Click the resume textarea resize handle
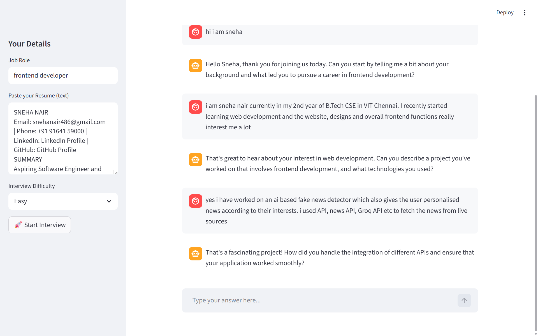The width and height of the screenshot is (538, 336). pyautogui.click(x=115, y=172)
